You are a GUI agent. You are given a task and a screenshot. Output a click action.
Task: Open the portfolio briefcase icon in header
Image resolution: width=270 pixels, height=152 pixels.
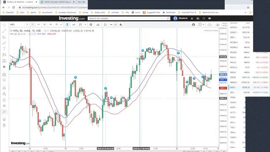[198, 18]
